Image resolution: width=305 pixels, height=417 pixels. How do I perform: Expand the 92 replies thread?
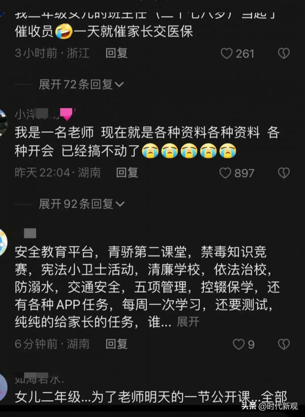82,204
